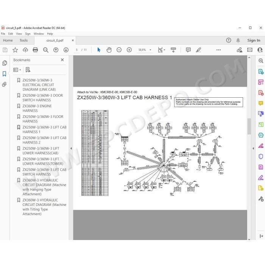
Task: Go to the next page
Action: click(66, 50)
